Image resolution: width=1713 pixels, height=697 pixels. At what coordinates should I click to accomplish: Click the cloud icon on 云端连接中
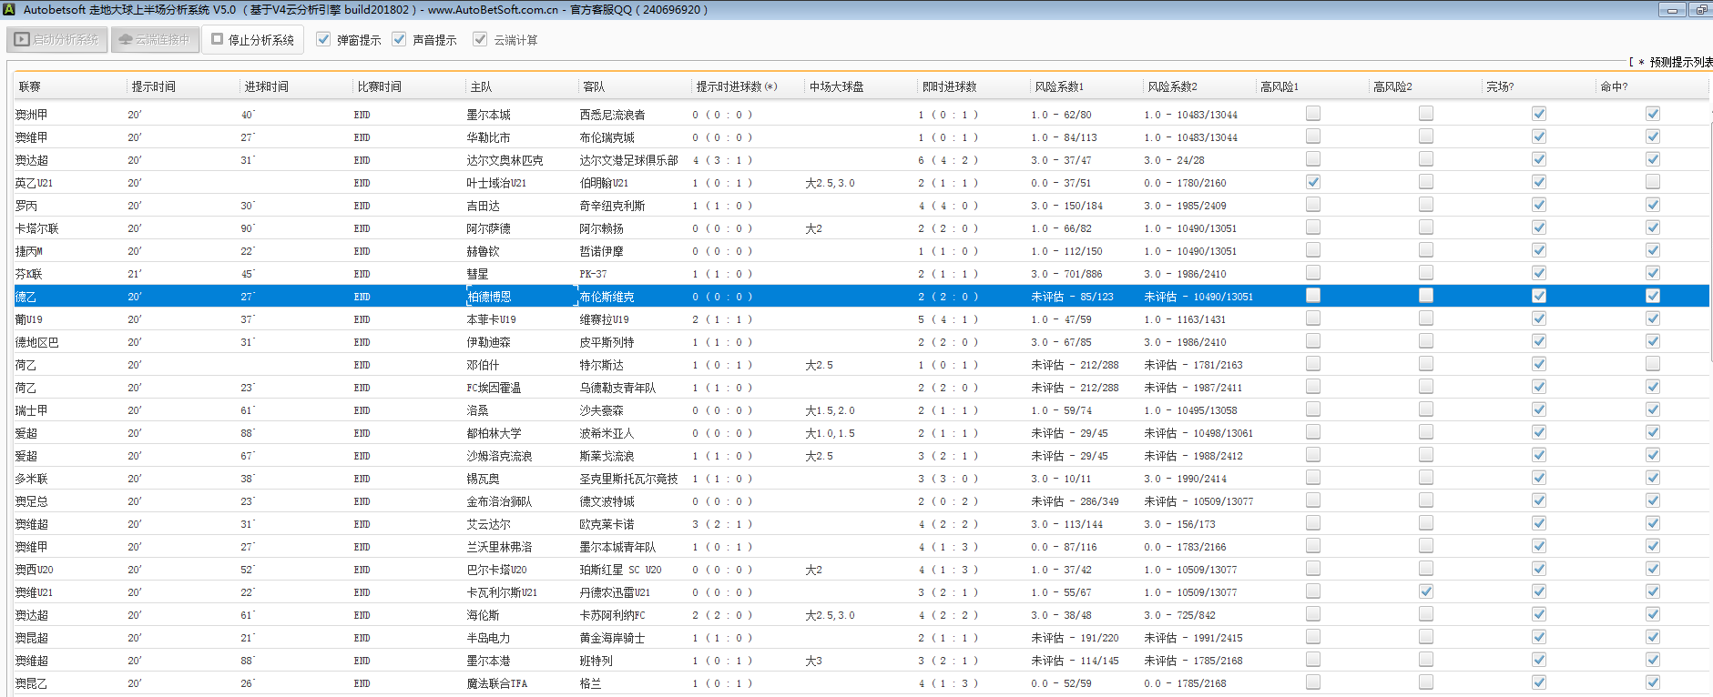[x=126, y=40]
